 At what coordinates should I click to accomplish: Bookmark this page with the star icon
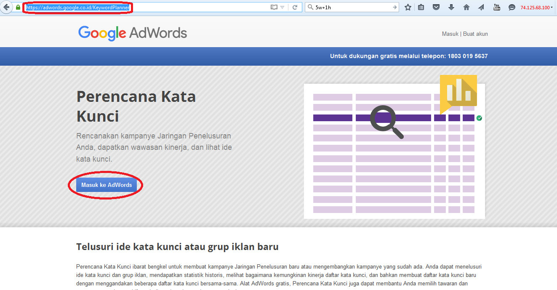pos(408,7)
